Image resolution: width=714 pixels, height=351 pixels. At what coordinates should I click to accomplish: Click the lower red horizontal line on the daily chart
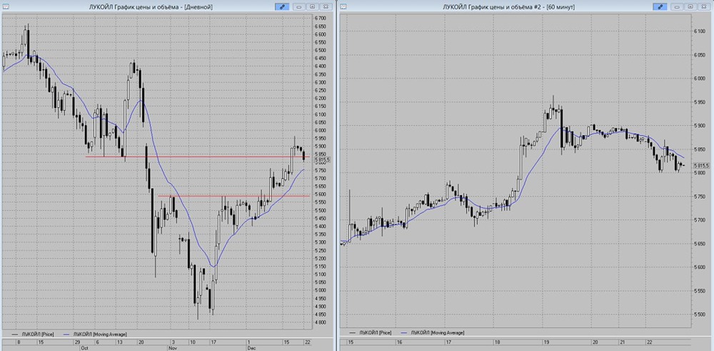pyautogui.click(x=233, y=196)
